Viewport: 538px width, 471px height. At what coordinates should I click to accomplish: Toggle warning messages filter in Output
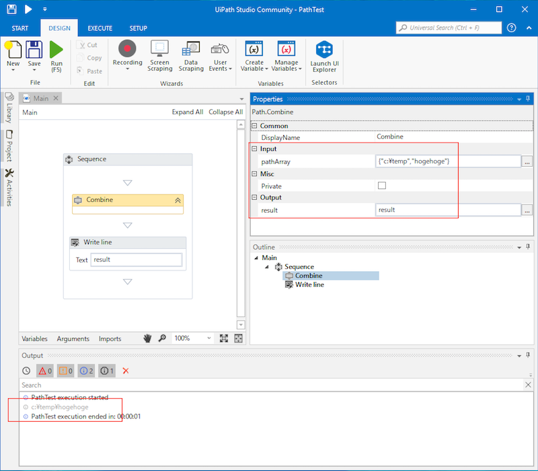coord(65,371)
